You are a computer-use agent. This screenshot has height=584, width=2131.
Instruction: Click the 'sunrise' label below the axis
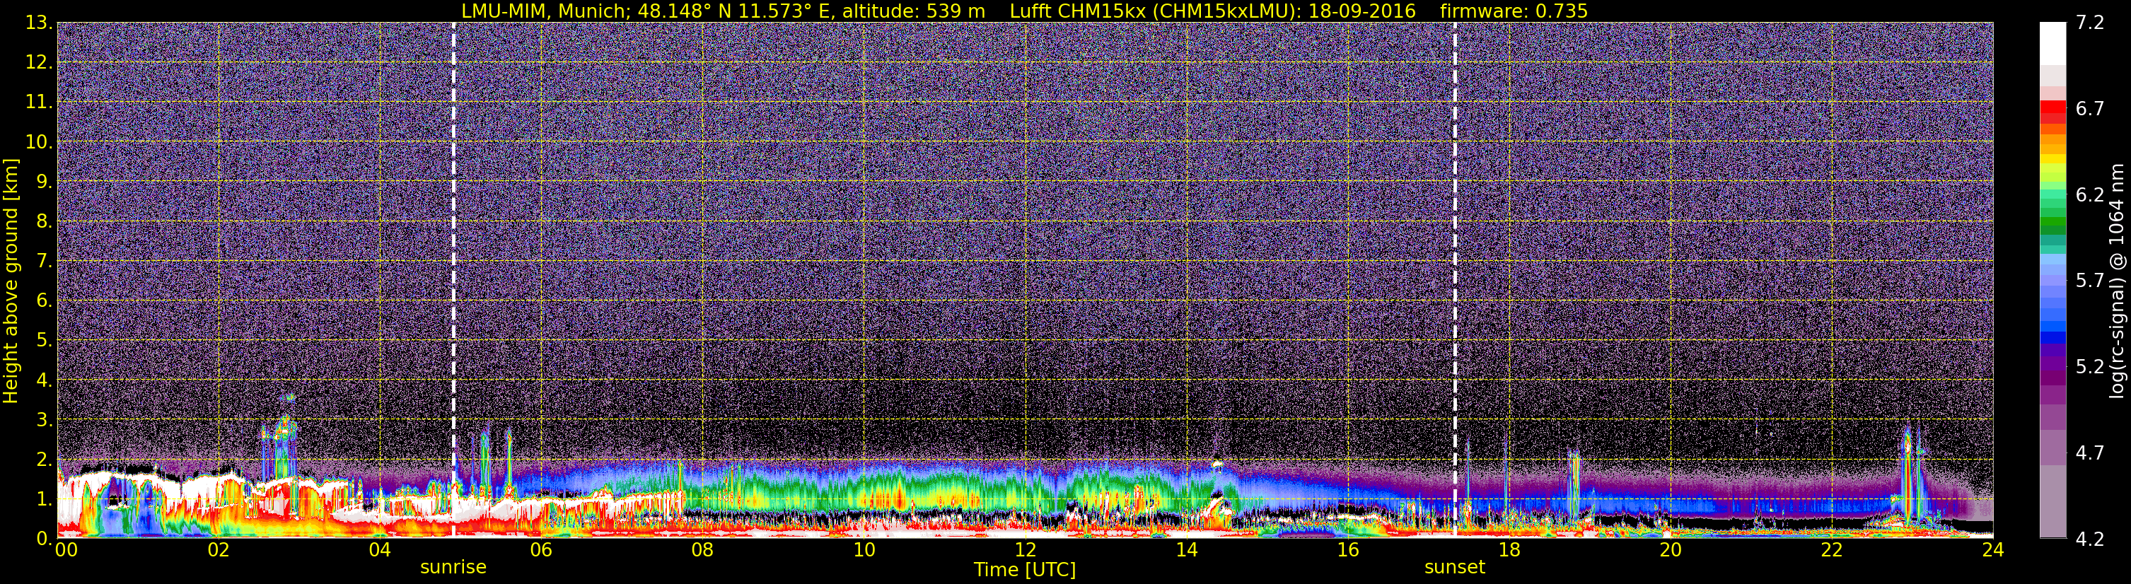click(453, 568)
